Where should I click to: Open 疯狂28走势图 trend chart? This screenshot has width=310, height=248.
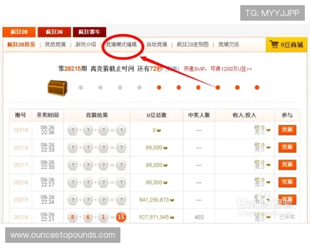tap(193, 44)
